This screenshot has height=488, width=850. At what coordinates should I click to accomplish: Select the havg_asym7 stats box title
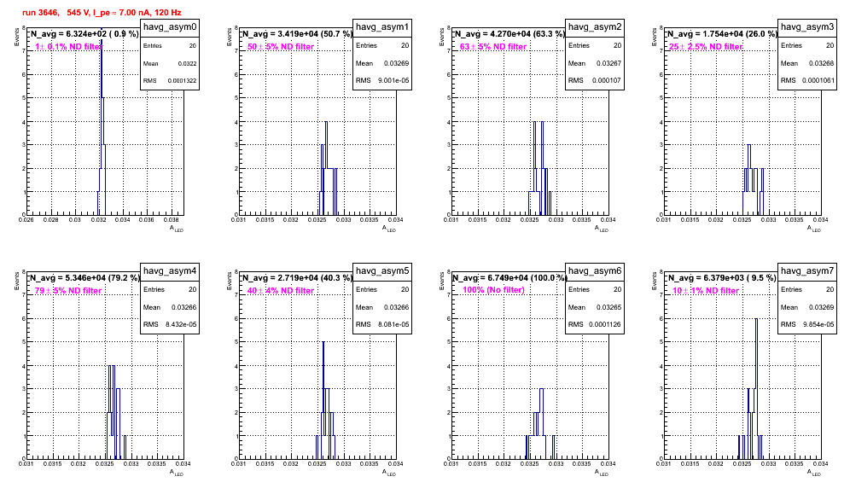pyautogui.click(x=807, y=270)
